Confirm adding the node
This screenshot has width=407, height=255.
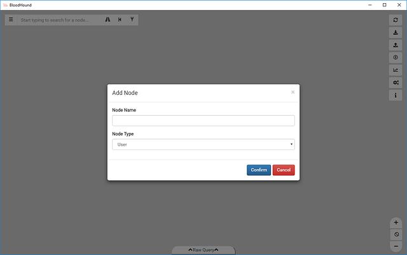tap(259, 170)
